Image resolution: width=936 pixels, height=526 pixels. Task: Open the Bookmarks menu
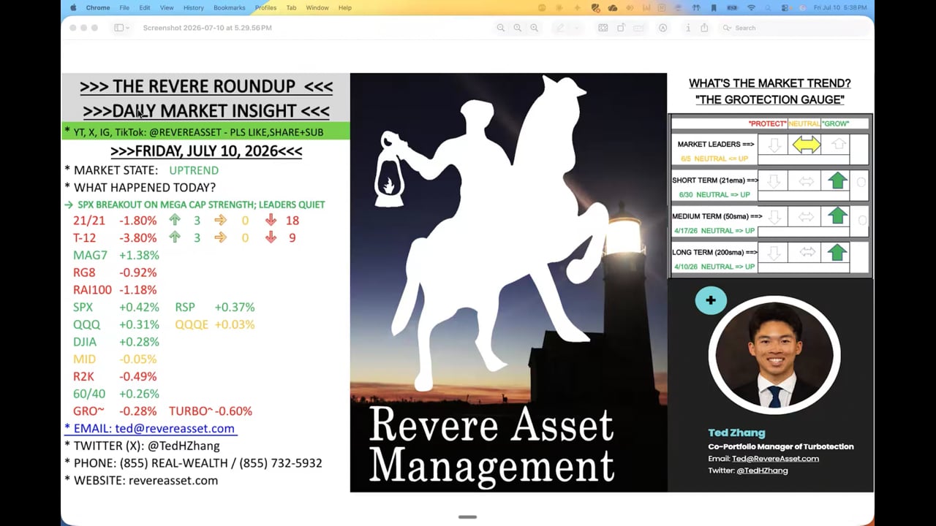[230, 7]
